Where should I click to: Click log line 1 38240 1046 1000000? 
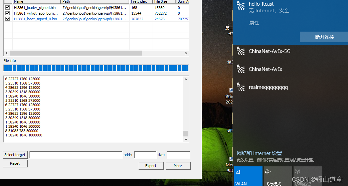click(24, 135)
